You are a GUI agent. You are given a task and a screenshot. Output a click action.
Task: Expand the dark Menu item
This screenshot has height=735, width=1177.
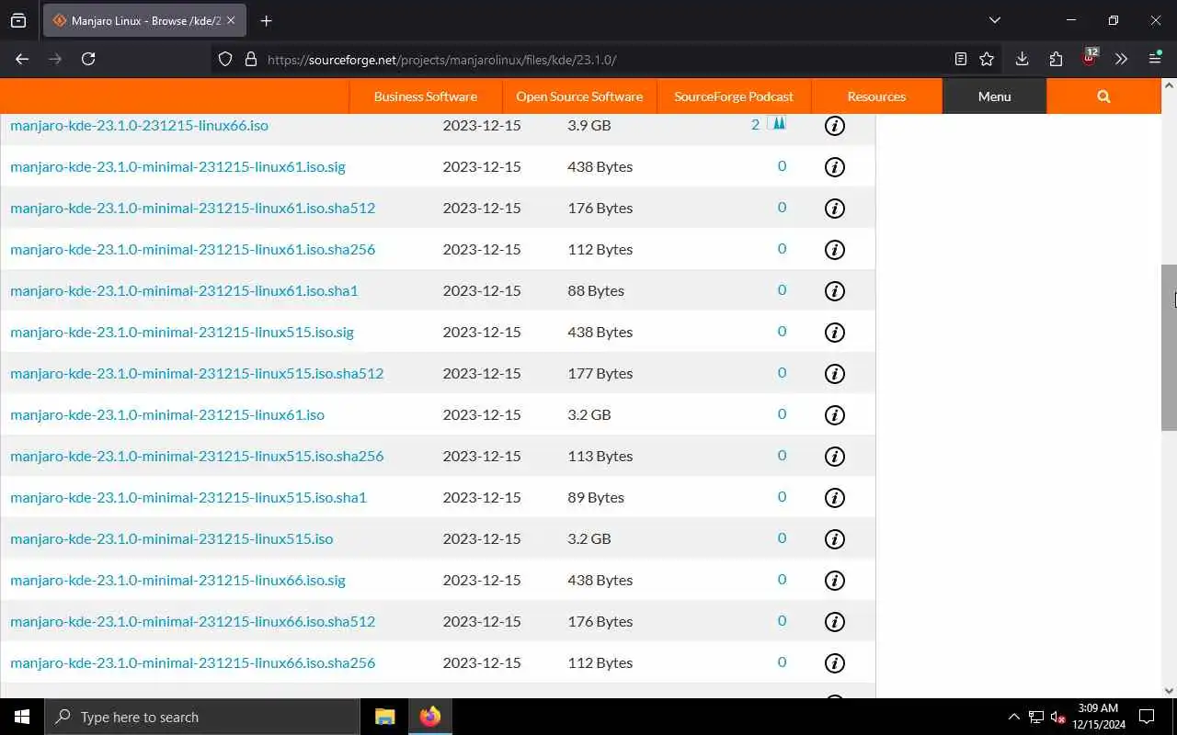pos(994,96)
